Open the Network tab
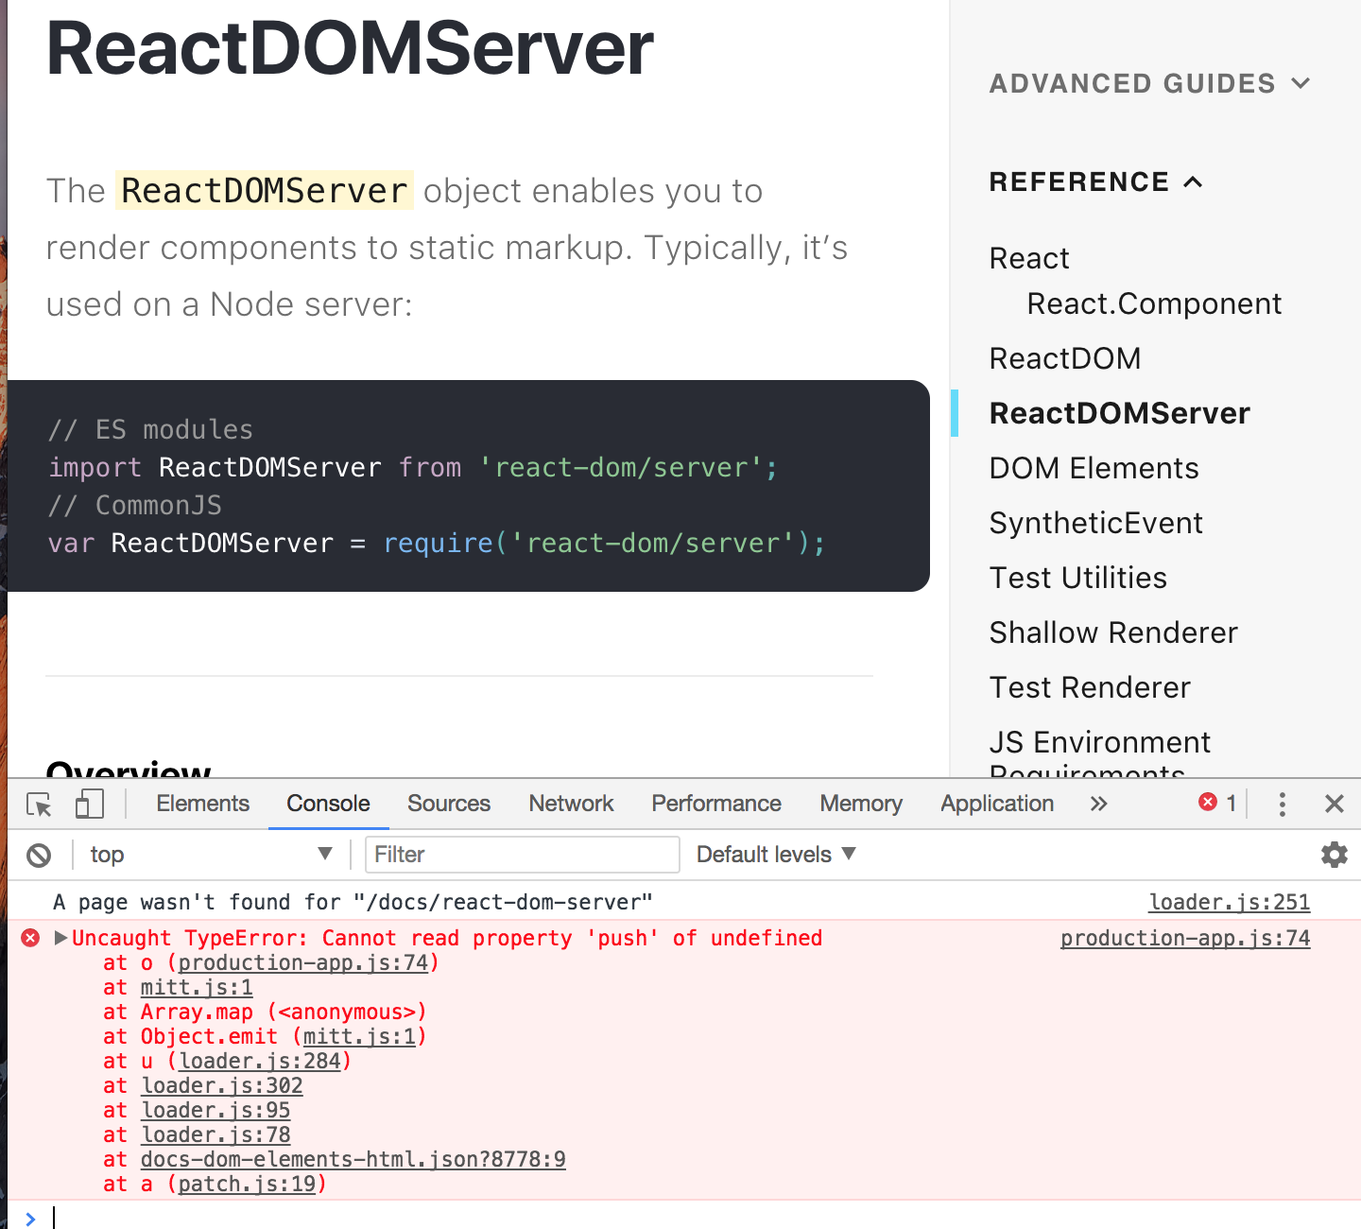 [571, 804]
